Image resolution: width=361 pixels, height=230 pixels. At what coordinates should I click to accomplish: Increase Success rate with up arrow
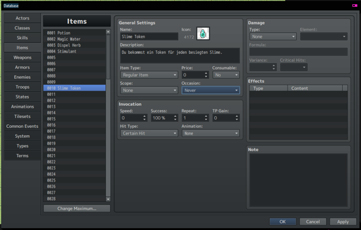click(x=176, y=116)
